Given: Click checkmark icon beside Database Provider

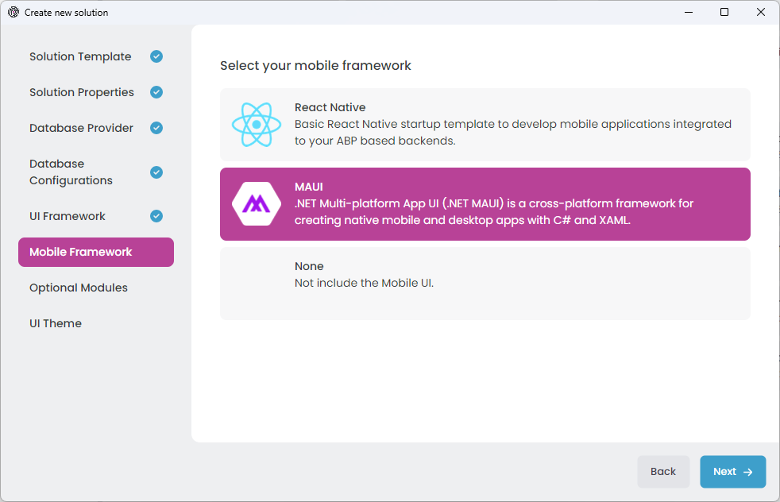Looking at the screenshot, I should pyautogui.click(x=156, y=128).
